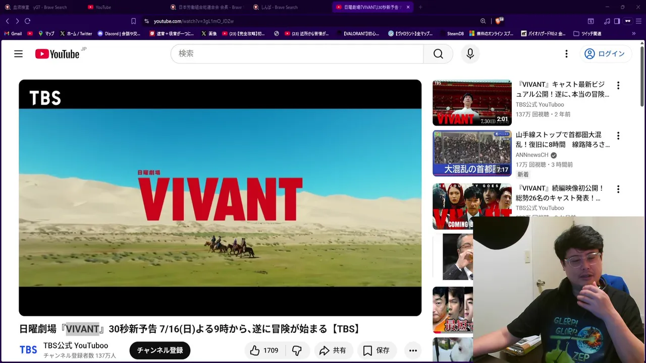Open options menu for 山手線ストップ video
This screenshot has width=646, height=363.
(x=618, y=136)
